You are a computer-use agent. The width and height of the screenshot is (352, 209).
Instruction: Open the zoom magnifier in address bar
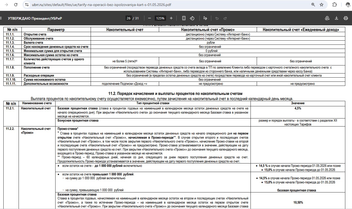click(313, 5)
